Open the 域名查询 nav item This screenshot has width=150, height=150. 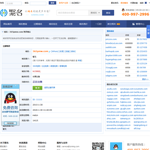23,24
